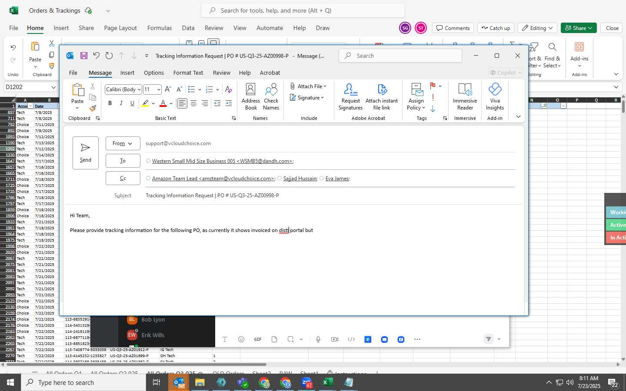This screenshot has height=391, width=626.
Task: Click Excel horizontal scrollbar thumb
Action: [136, 364]
